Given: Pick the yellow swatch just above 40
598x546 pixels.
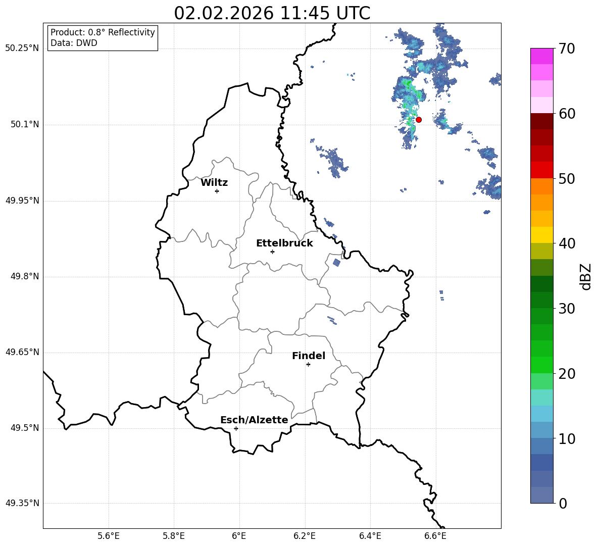Looking at the screenshot, I should click(x=541, y=235).
